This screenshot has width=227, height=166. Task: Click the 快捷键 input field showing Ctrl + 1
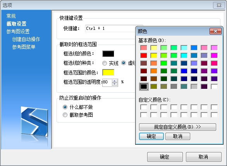110,28
